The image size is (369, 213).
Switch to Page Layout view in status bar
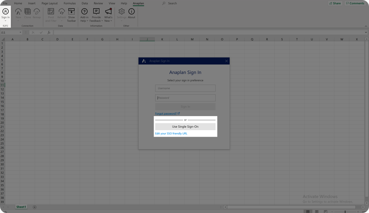point(317,211)
